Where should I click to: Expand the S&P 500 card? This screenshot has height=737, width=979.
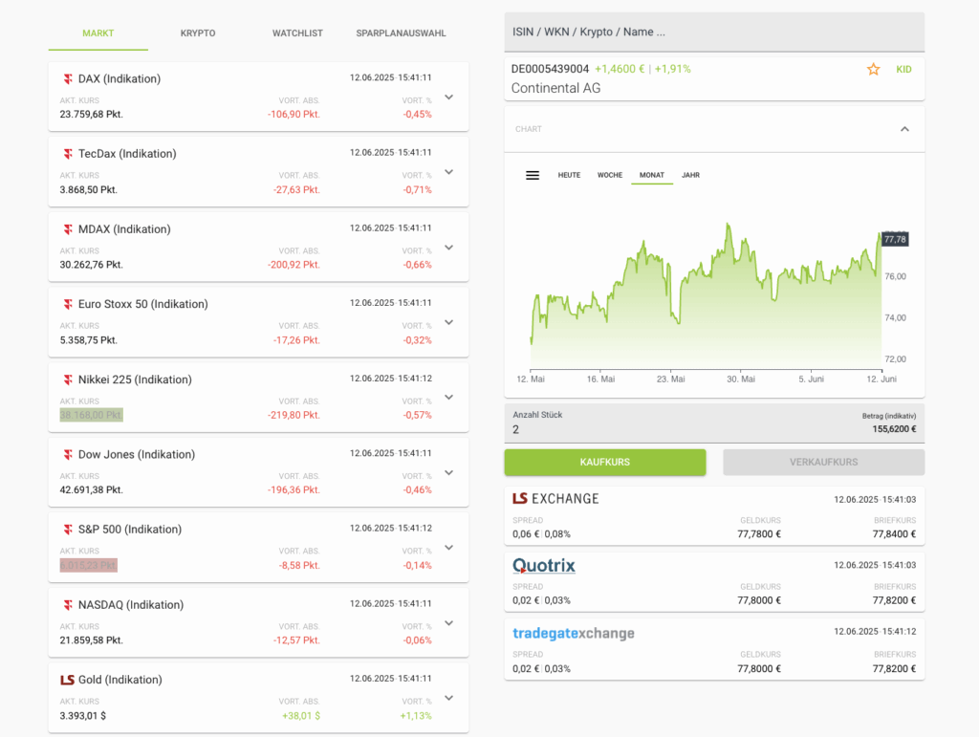click(449, 548)
